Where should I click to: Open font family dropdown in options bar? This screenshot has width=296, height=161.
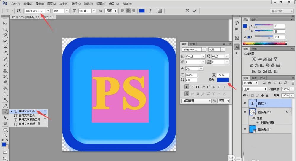point(48,11)
